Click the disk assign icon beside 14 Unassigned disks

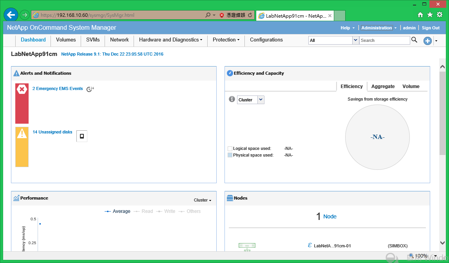(x=81, y=136)
